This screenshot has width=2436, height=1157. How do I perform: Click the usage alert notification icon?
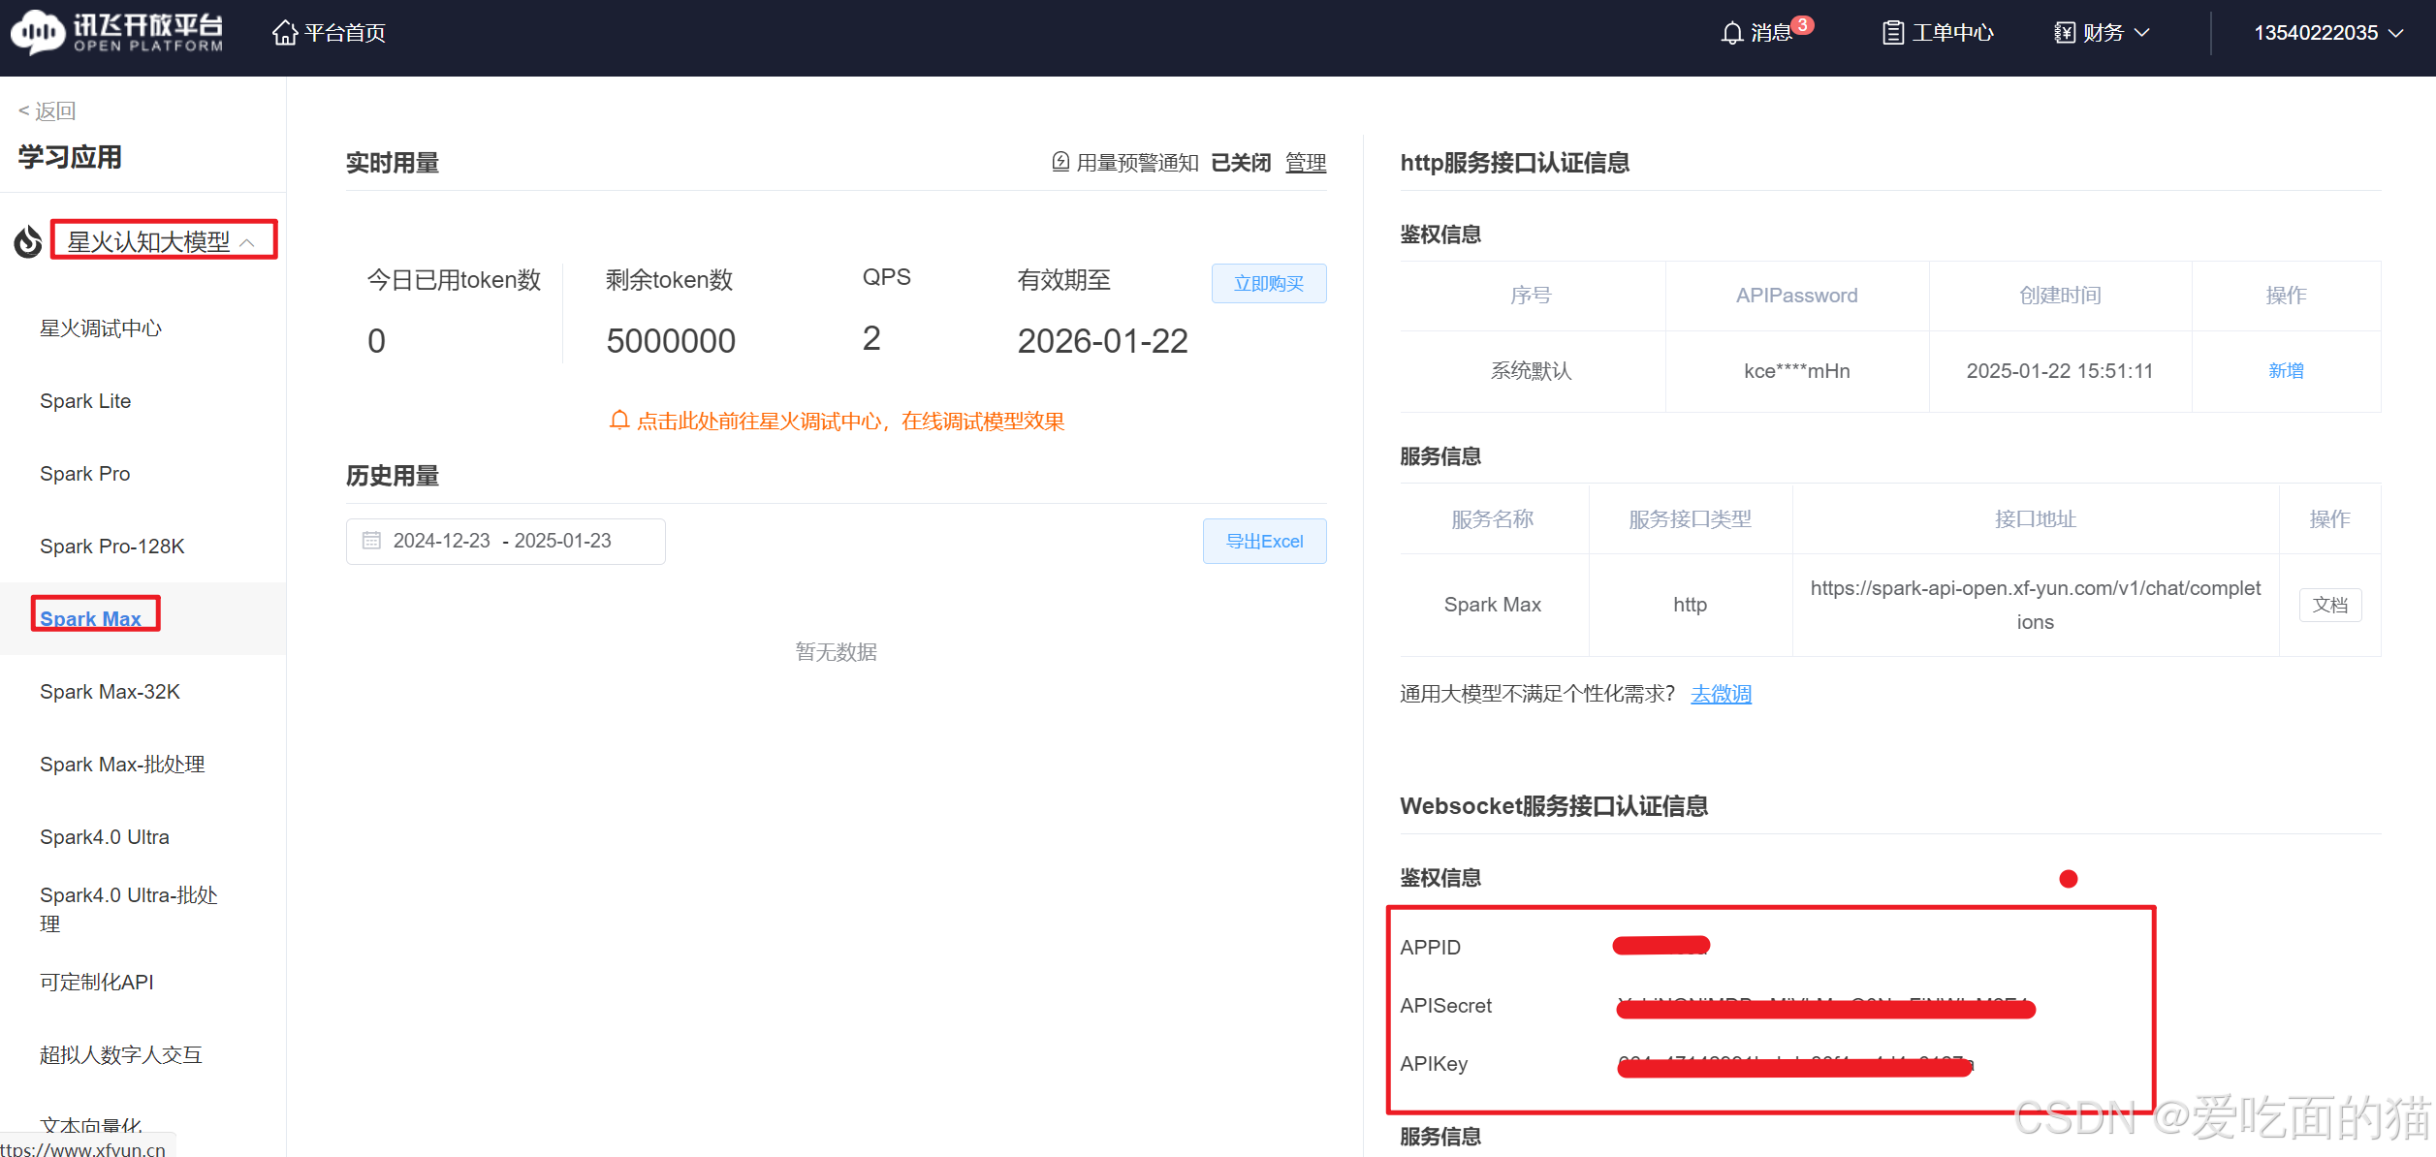point(1060,162)
